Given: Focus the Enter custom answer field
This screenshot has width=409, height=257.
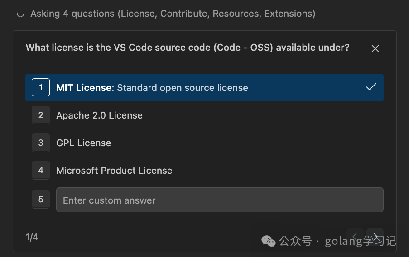Looking at the screenshot, I should click(220, 200).
